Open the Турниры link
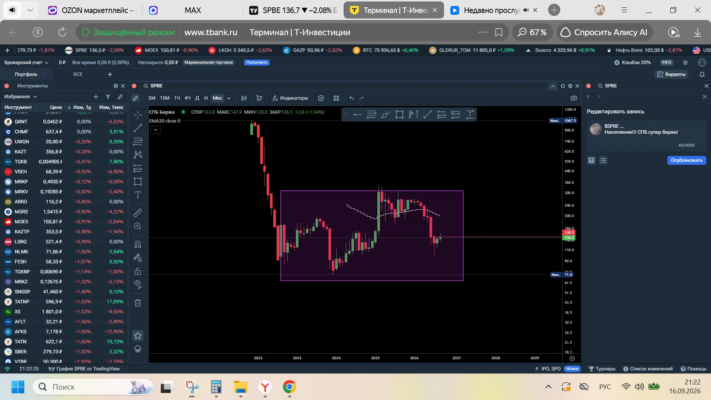 coord(602,369)
